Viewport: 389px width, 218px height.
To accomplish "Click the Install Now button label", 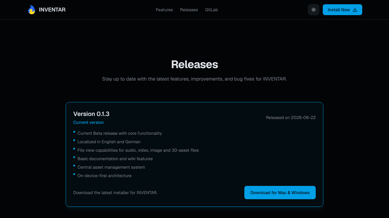I will [339, 10].
